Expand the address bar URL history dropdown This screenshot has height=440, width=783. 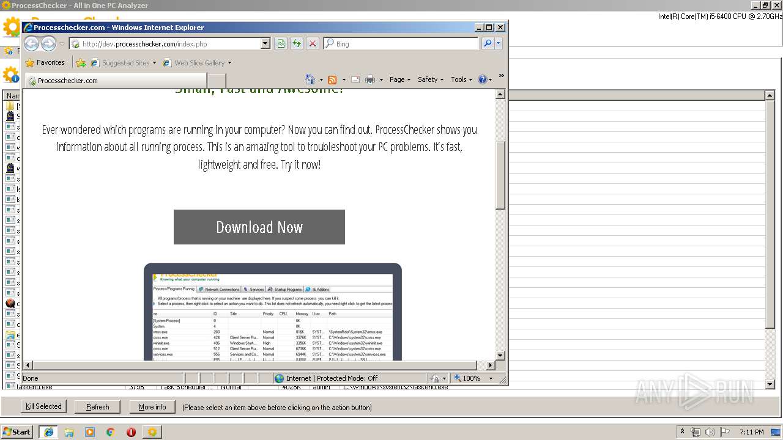(265, 44)
